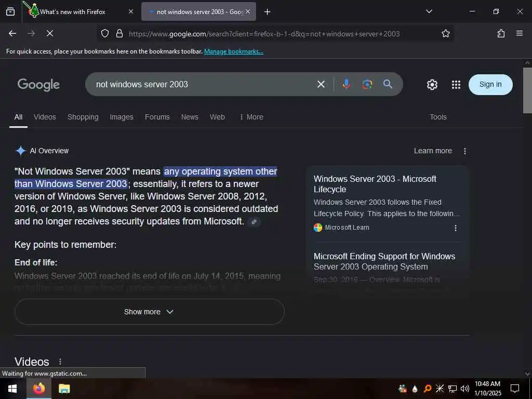The width and height of the screenshot is (532, 399).
Task: Select the Videos results tab
Action: pyautogui.click(x=45, y=117)
